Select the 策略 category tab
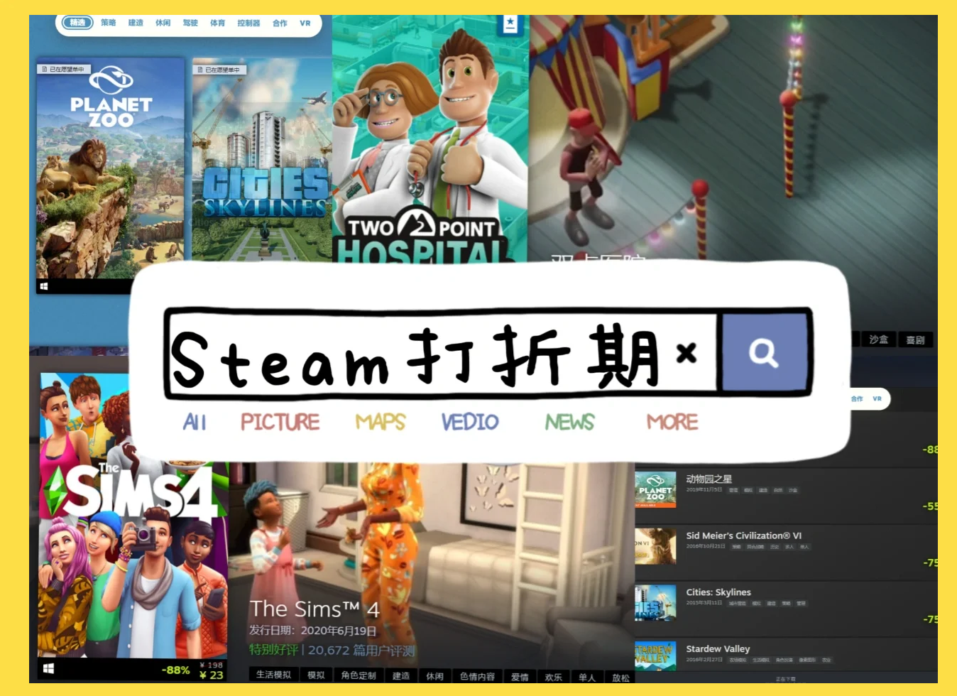This screenshot has width=957, height=696. [x=108, y=23]
